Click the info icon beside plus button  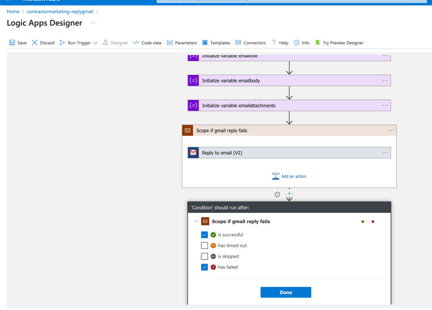[277, 194]
